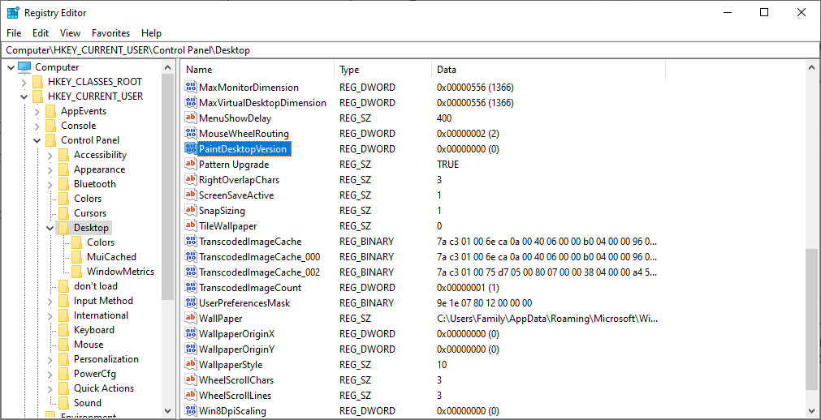The height and width of the screenshot is (420, 821).
Task: Click the TranscodedImageCache binary icon
Action: 191,242
